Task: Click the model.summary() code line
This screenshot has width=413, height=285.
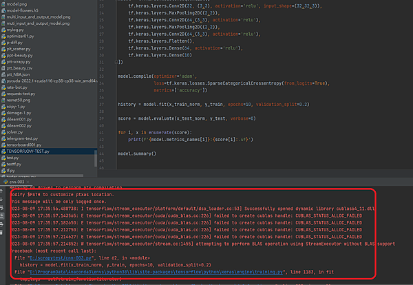Action: tap(137, 154)
